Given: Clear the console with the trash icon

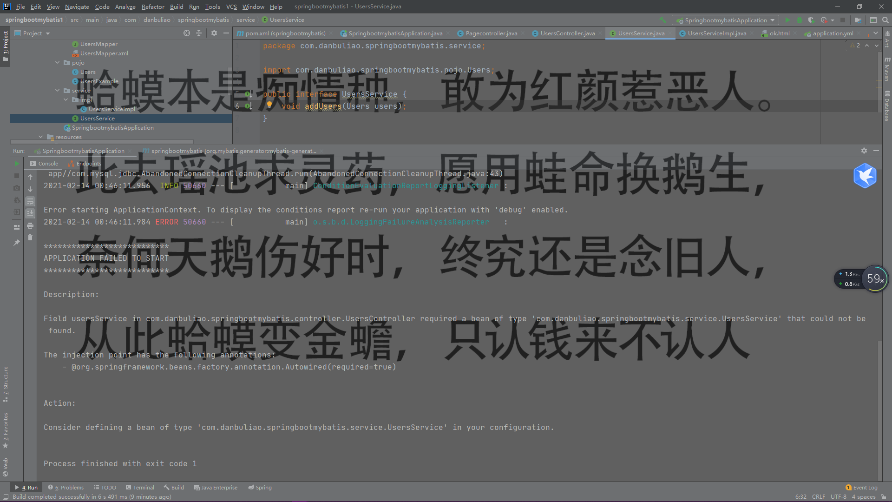Looking at the screenshot, I should click(30, 238).
